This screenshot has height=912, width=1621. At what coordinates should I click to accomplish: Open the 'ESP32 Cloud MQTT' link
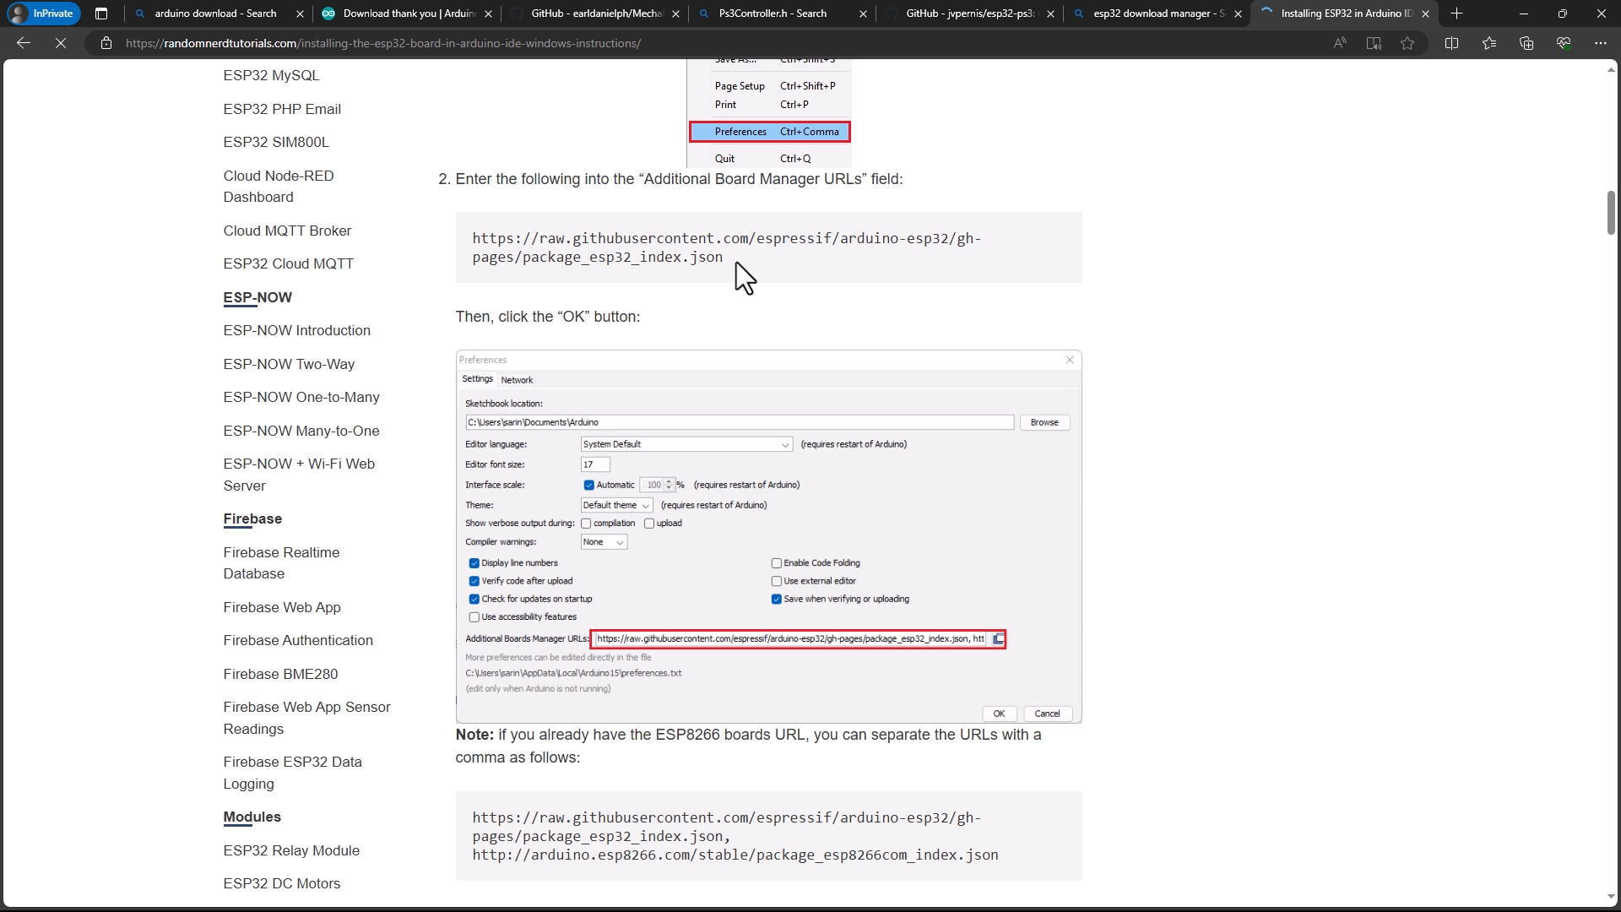[288, 263]
